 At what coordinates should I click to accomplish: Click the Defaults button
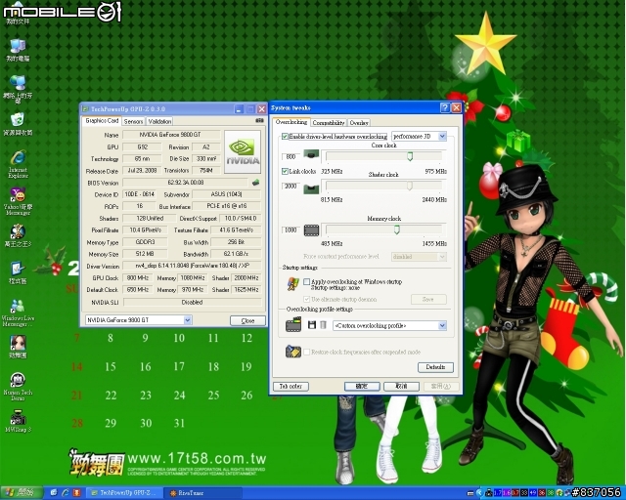[x=435, y=367]
